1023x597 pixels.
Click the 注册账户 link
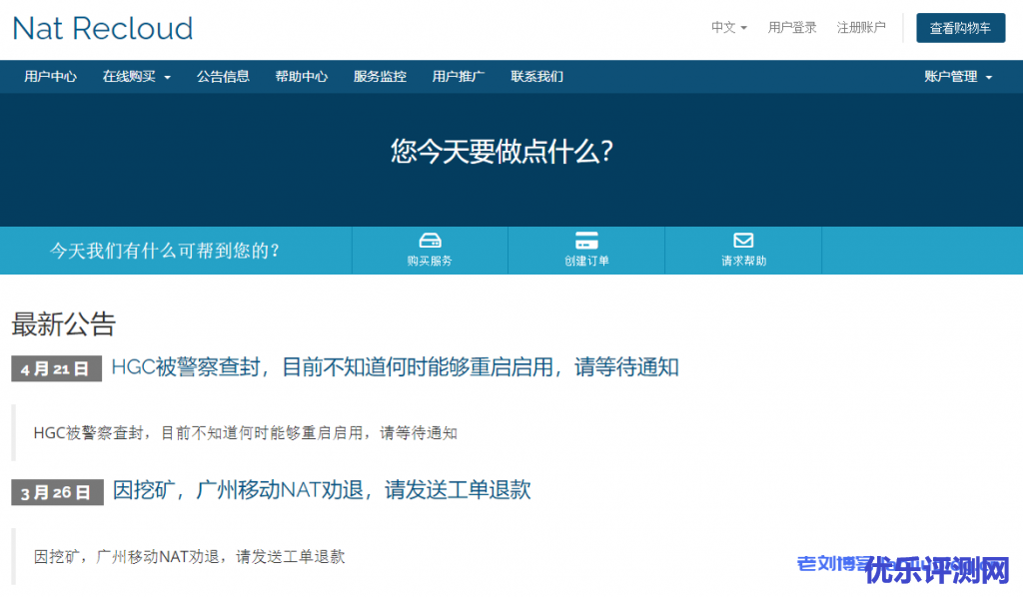[x=861, y=28]
